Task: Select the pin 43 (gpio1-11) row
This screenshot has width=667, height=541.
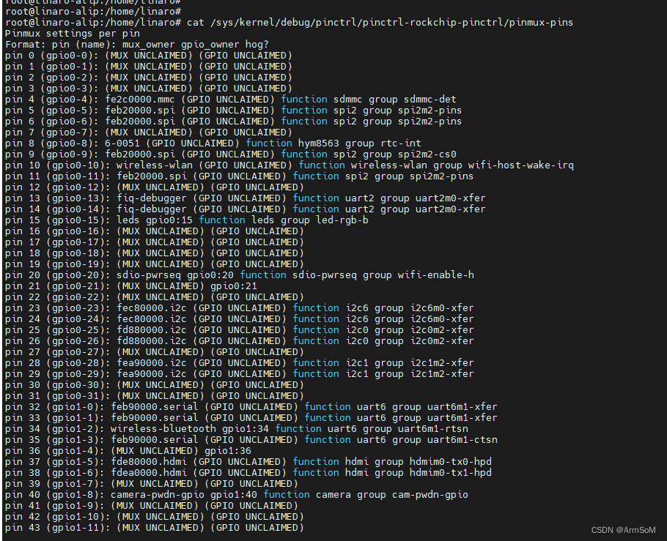Action: point(155,528)
